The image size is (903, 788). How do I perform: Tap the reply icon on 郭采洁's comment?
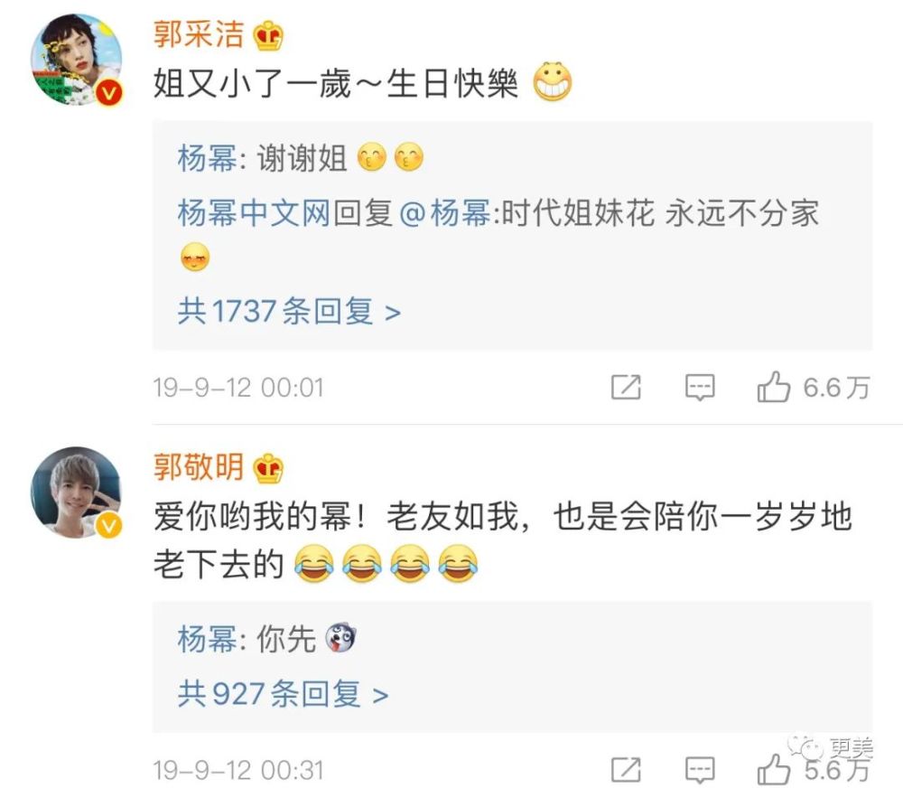tap(700, 388)
